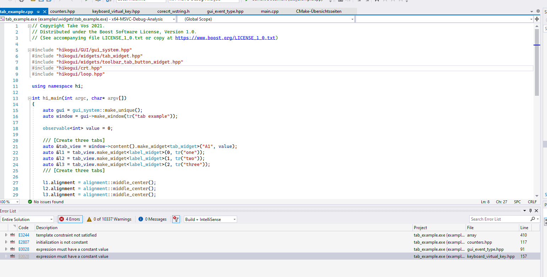Screen dimensions: 547x277
Task: Click the green No issues found checkmark
Action: point(30,202)
